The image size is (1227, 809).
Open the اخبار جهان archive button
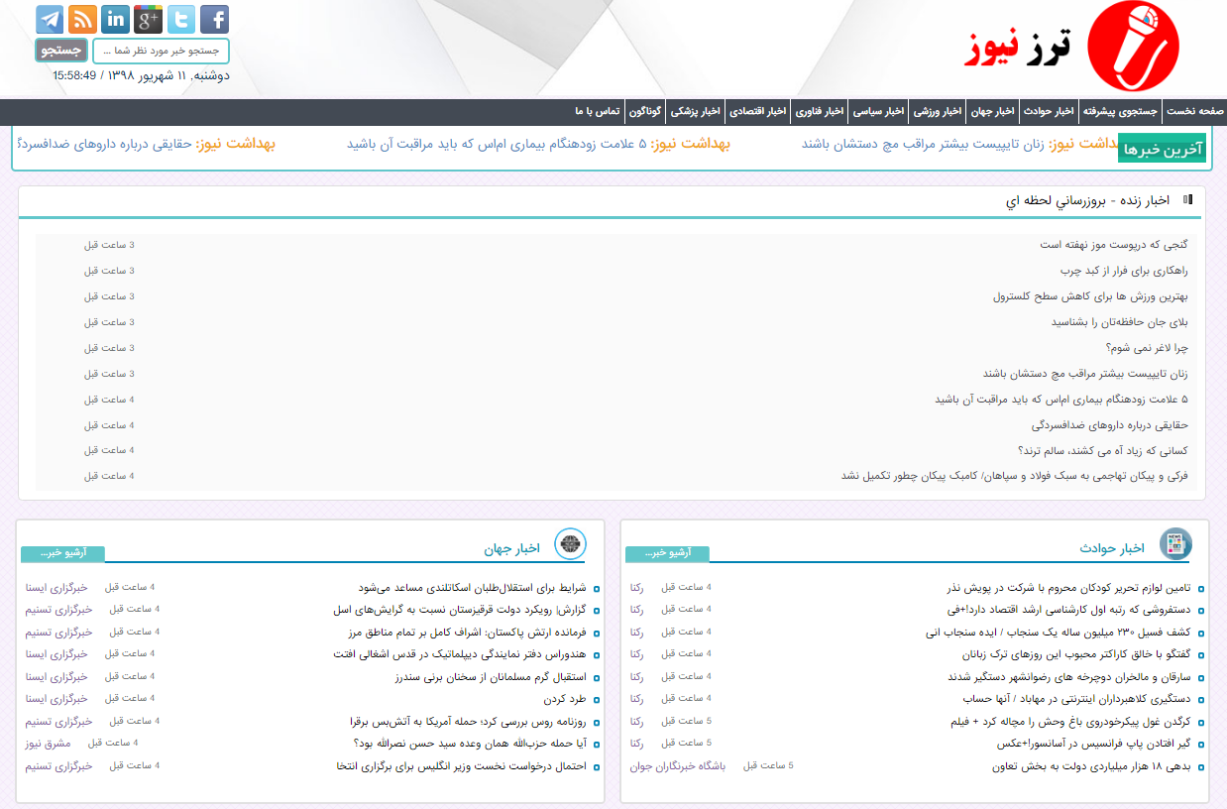(62, 553)
